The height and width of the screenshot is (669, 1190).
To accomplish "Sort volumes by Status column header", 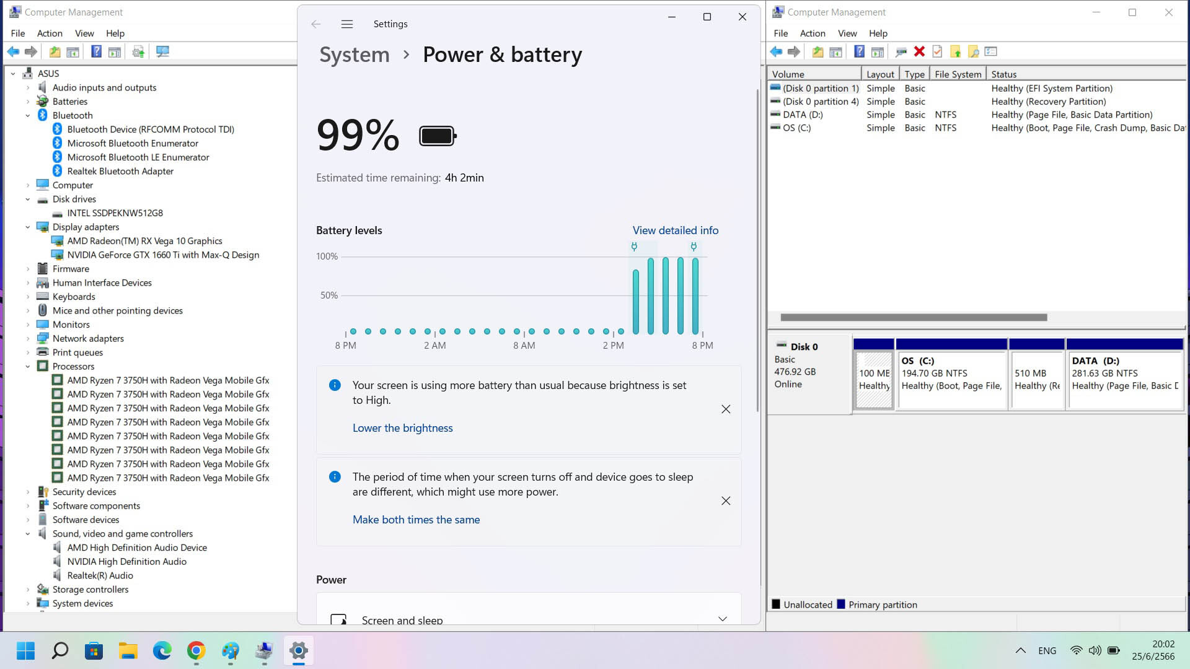I will 1086,74.
